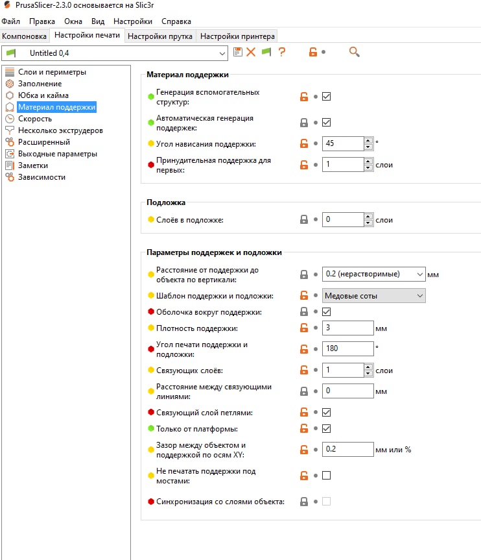Open the Зависимости page
The height and width of the screenshot is (560, 481).
41,177
